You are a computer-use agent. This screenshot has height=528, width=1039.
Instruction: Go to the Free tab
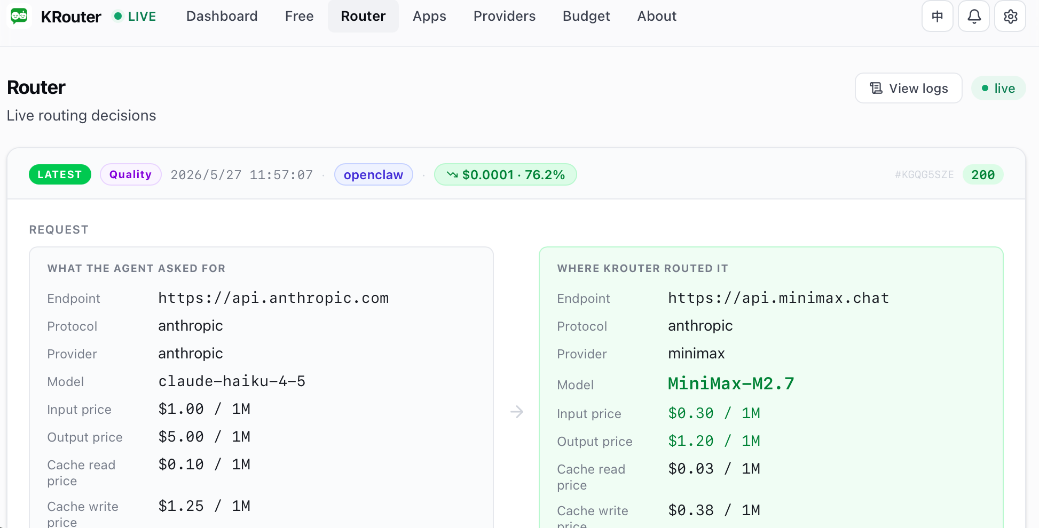point(299,16)
